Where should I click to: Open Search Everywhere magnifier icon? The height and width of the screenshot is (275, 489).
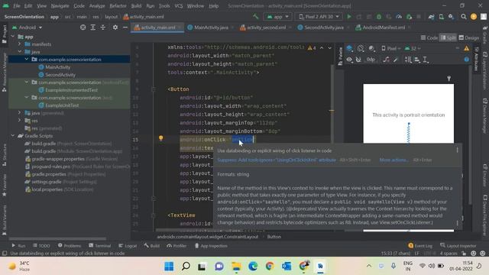click(x=464, y=17)
